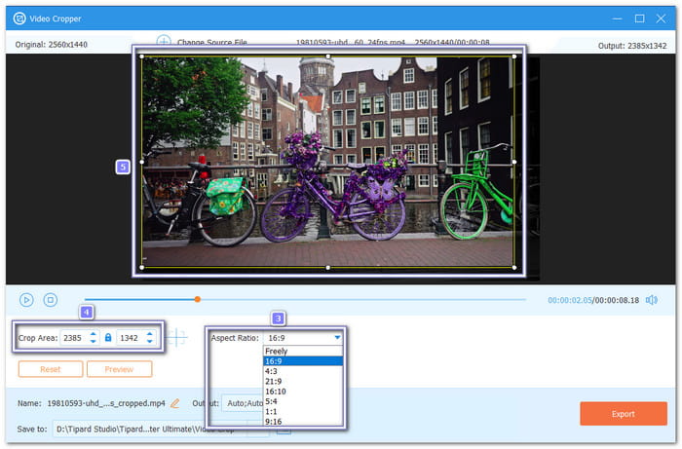Click the Preview button
The image size is (682, 449).
pyautogui.click(x=119, y=369)
